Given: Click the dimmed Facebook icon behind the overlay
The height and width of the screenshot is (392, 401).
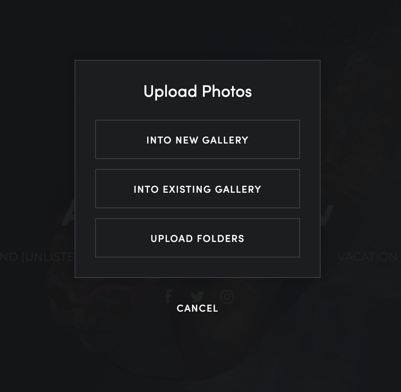Looking at the screenshot, I should click(x=168, y=296).
